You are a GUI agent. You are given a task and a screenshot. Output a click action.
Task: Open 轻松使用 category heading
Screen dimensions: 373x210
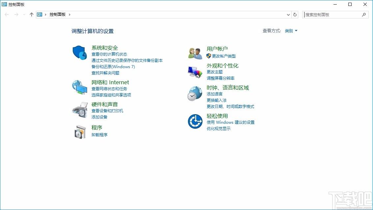click(x=217, y=116)
